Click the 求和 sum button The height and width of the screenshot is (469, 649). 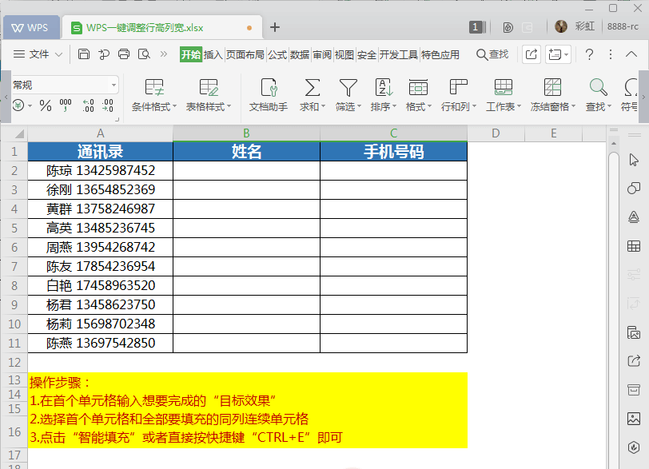tap(312, 95)
